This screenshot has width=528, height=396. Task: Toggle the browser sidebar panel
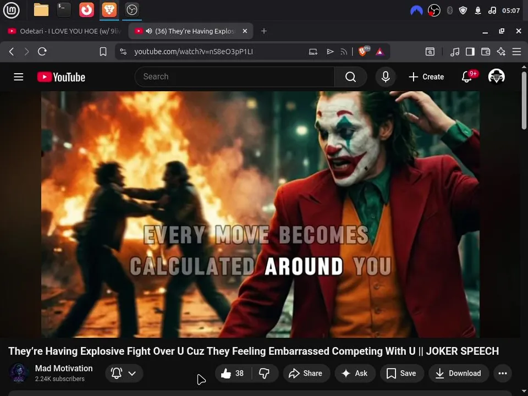470,52
